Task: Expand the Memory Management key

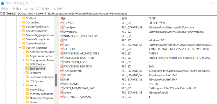Action: (24, 94)
